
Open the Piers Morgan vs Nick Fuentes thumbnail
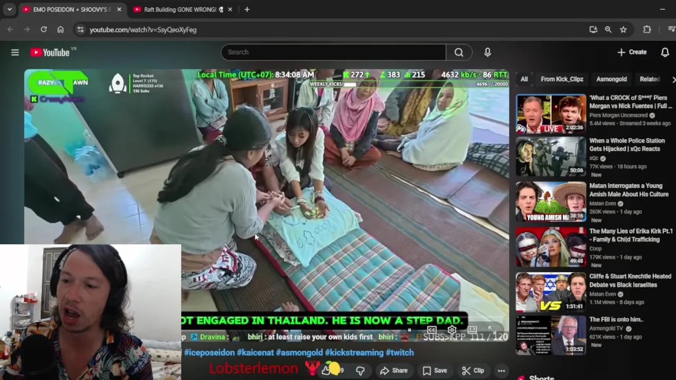click(x=551, y=114)
